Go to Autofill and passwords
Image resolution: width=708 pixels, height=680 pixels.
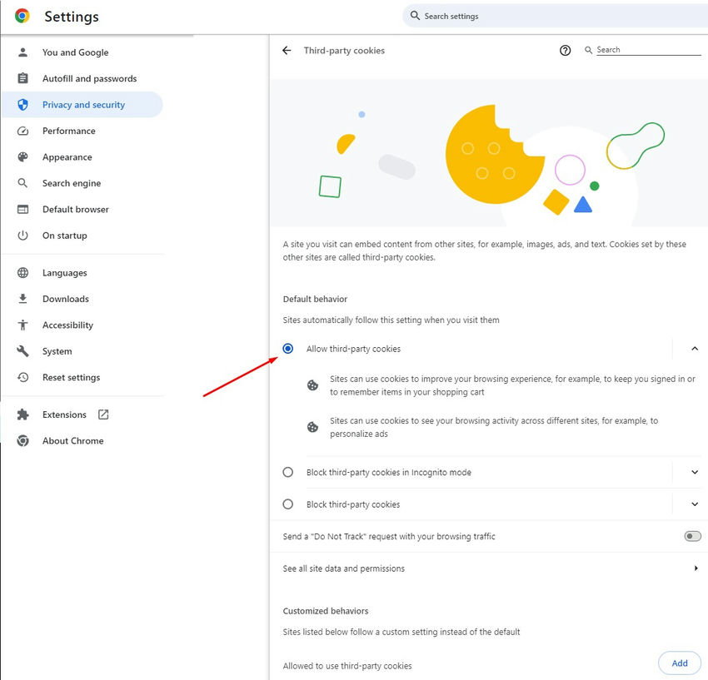(89, 79)
